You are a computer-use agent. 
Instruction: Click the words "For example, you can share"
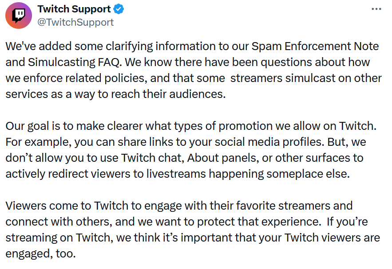(x=61, y=142)
